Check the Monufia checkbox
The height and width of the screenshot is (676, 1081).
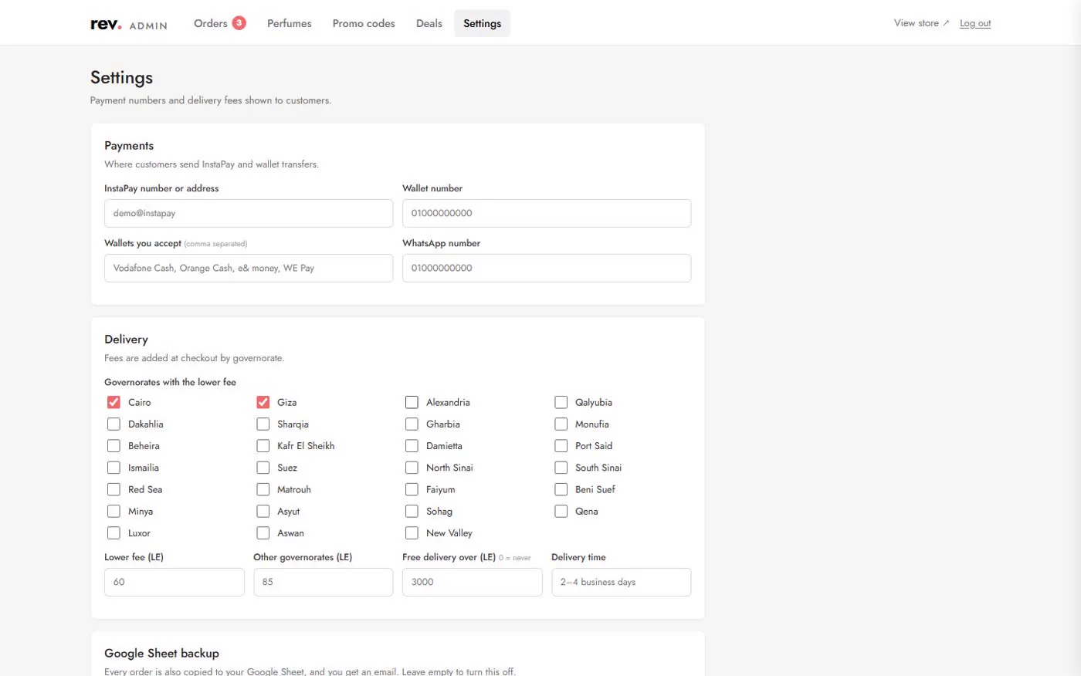[561, 424]
